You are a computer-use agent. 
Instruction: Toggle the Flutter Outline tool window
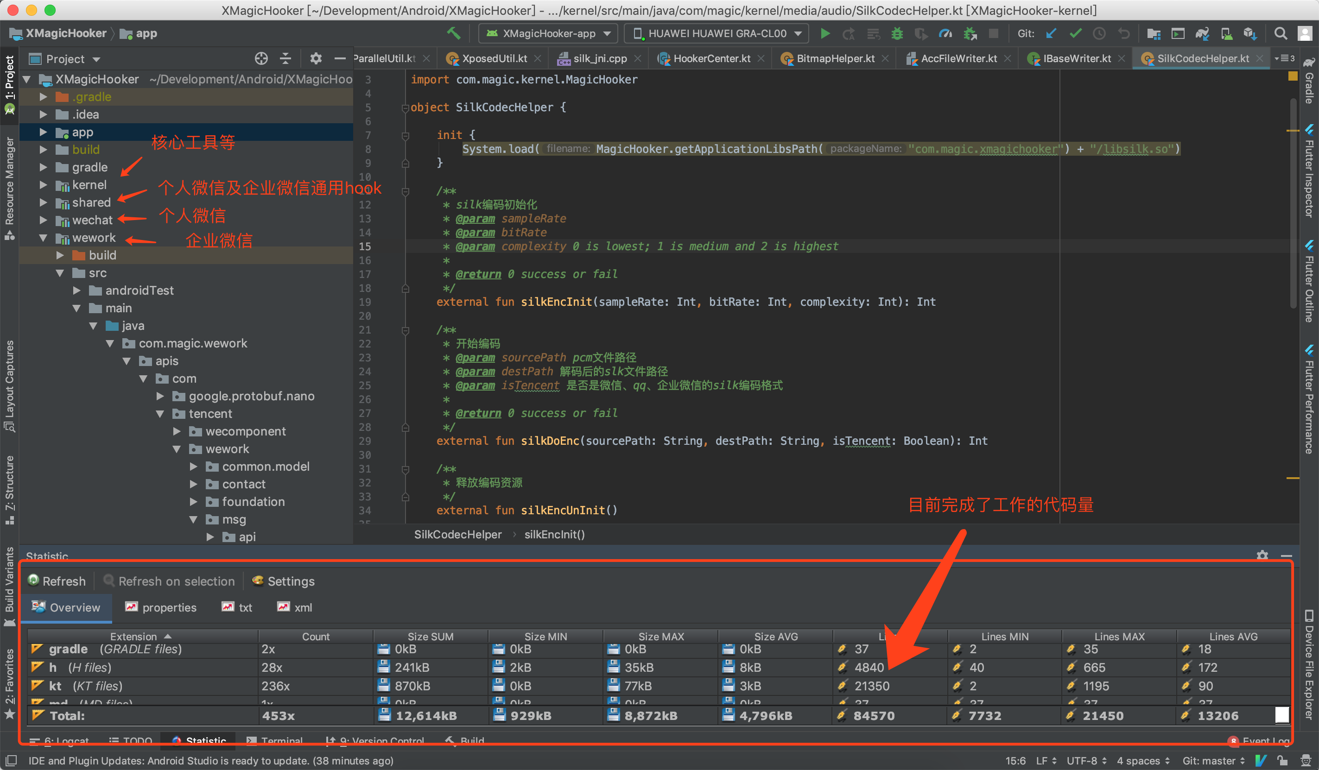[1308, 281]
